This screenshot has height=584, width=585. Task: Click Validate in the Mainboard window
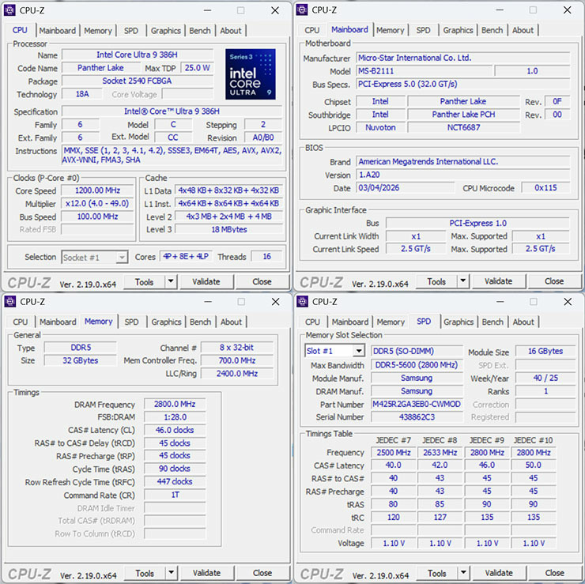pos(499,281)
